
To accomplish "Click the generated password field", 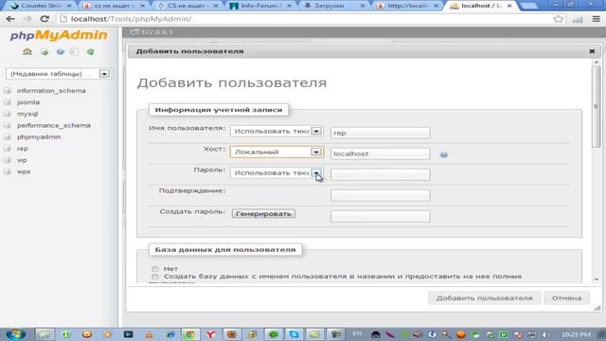I will click(x=381, y=216).
